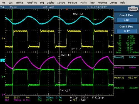This screenshot has height=104, width=139.
Task: Open the Utilities menu
Action: (x=113, y=3)
